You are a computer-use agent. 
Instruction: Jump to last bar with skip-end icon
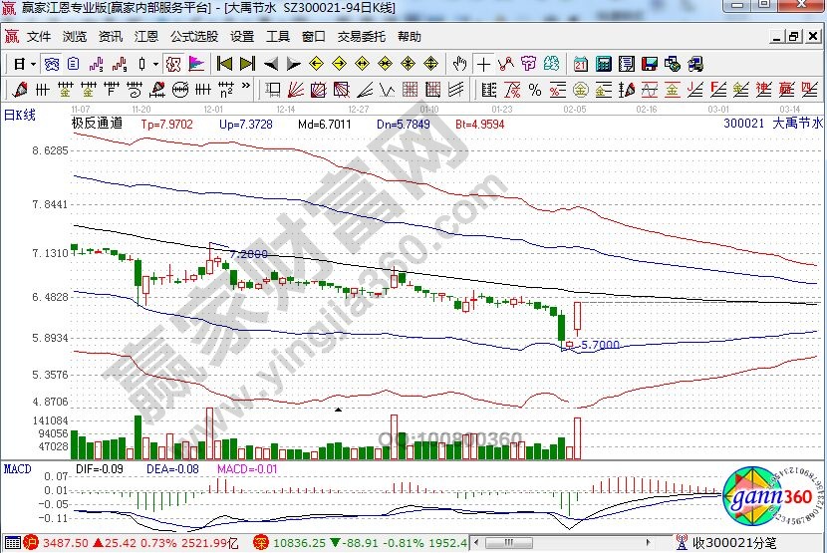[247, 64]
